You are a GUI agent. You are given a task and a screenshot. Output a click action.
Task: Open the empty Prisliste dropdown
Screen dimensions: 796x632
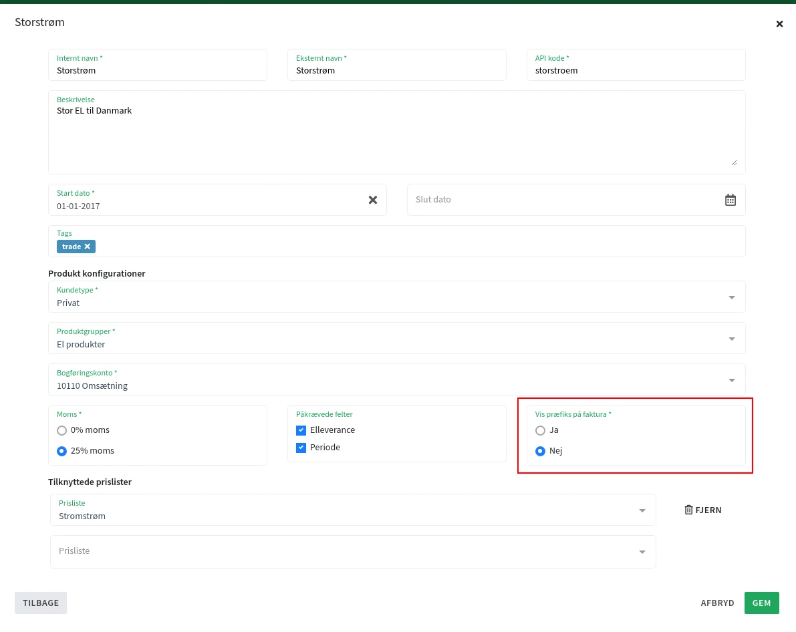click(642, 552)
